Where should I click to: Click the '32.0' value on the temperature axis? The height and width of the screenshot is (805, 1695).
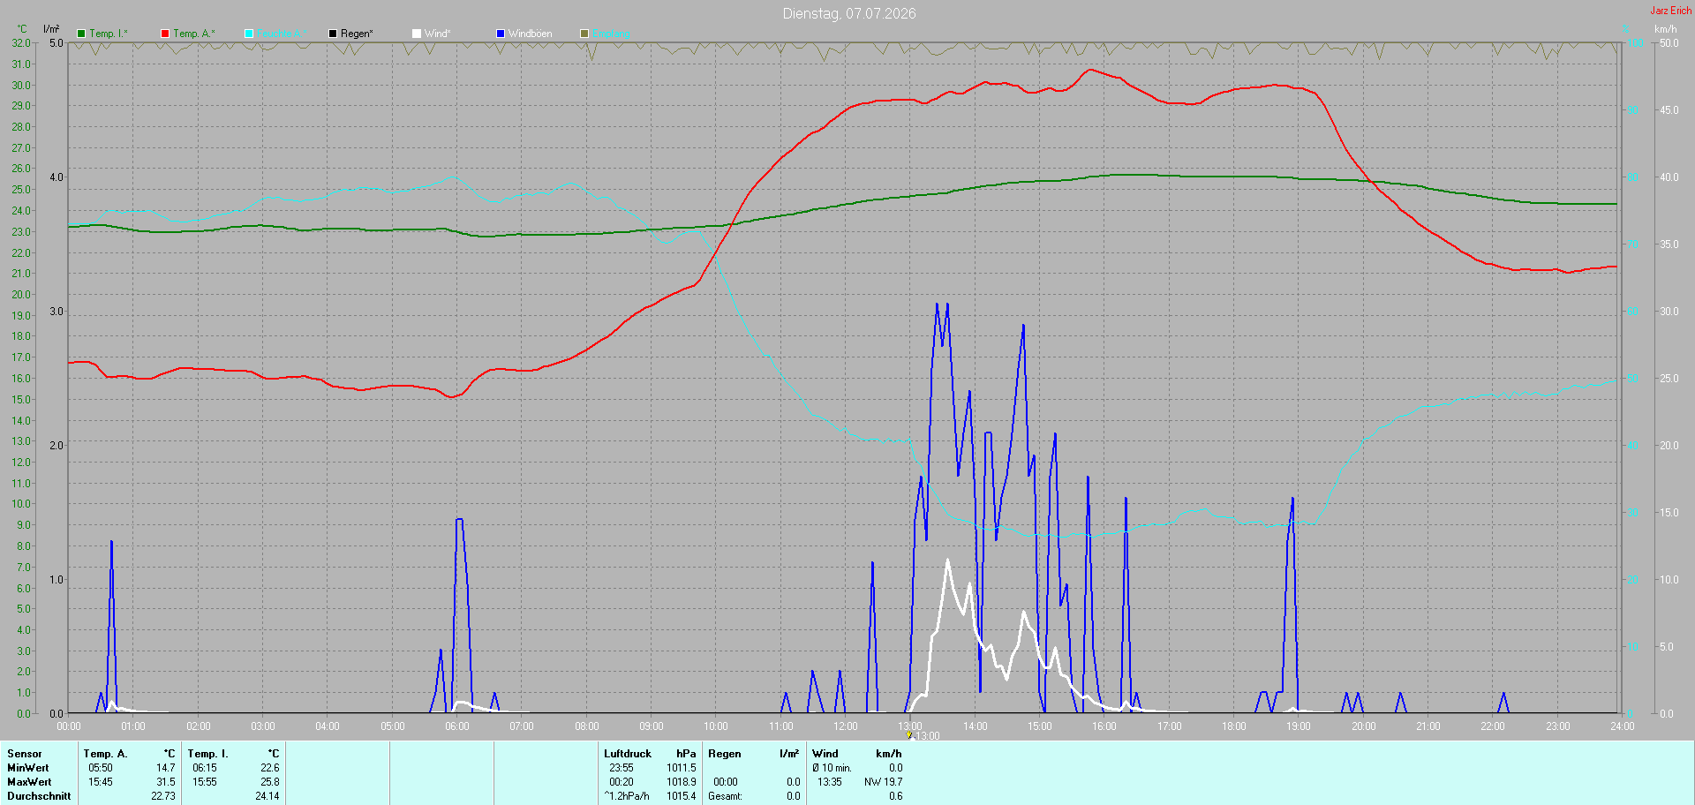click(21, 43)
